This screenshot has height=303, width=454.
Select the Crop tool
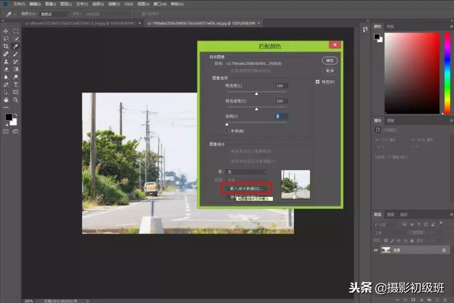pos(6,46)
